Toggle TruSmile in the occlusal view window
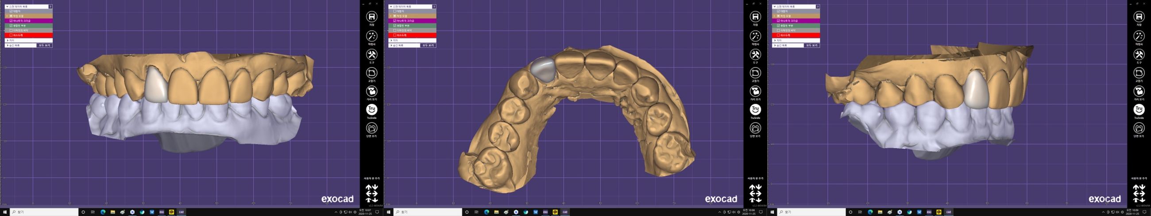This screenshot has width=1151, height=216. pyautogui.click(x=755, y=110)
